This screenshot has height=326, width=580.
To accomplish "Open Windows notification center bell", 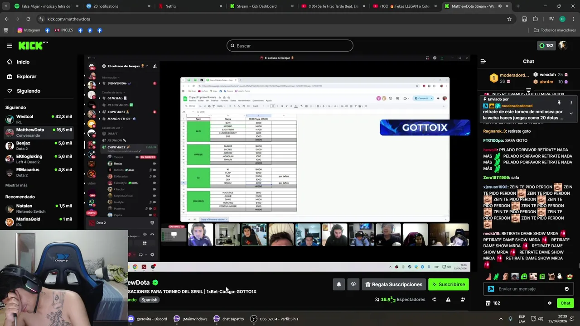I will coord(571,319).
